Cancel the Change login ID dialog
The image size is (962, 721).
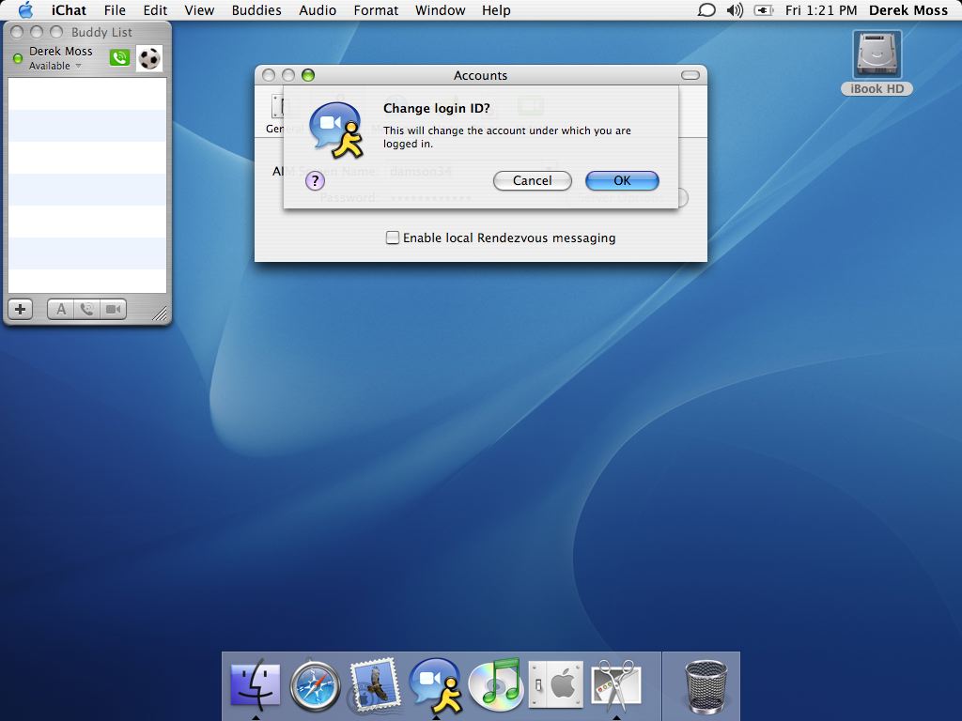532,180
